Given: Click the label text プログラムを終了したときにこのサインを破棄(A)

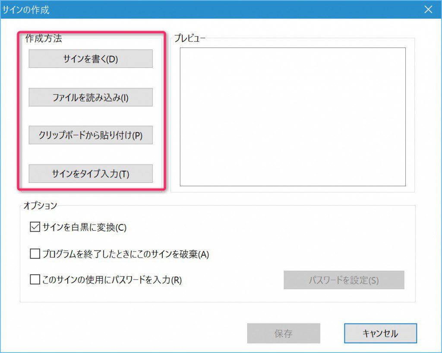Looking at the screenshot, I should click(x=126, y=254).
